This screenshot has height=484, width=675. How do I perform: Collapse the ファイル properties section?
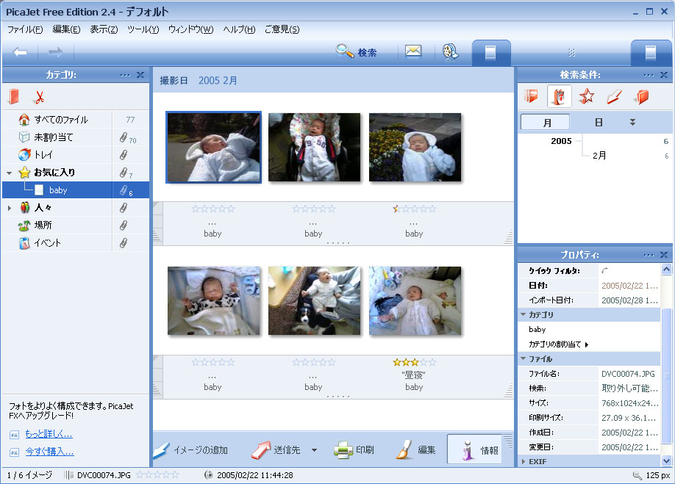click(x=523, y=358)
